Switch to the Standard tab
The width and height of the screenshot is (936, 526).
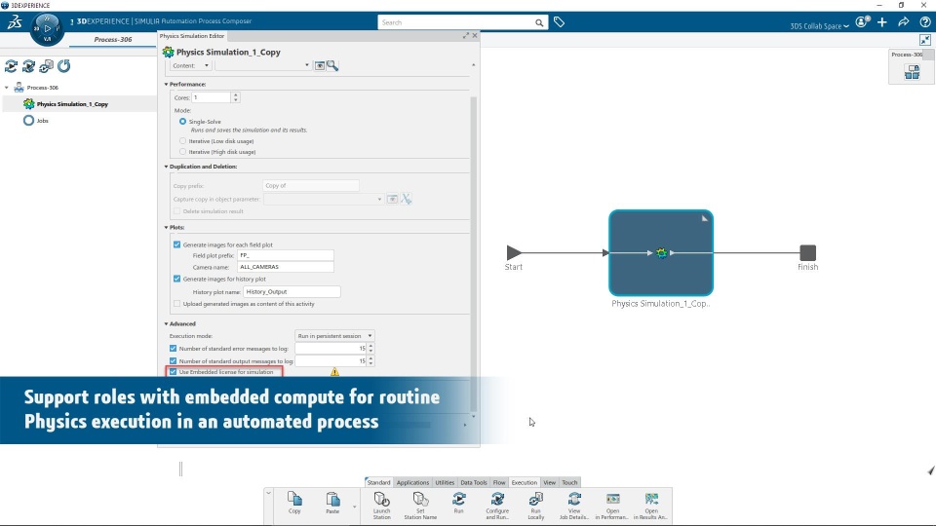pos(378,482)
